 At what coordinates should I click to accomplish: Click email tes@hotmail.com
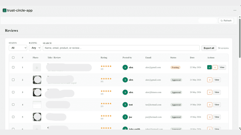point(153,105)
